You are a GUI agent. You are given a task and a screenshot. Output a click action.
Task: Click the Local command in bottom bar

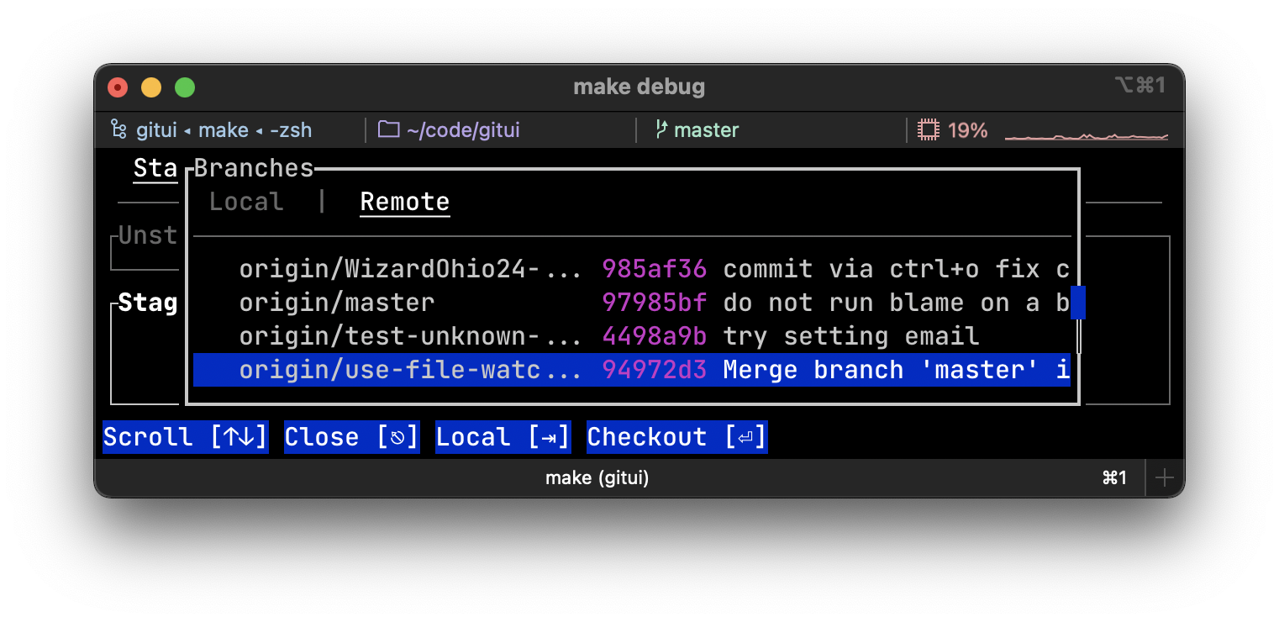click(503, 437)
